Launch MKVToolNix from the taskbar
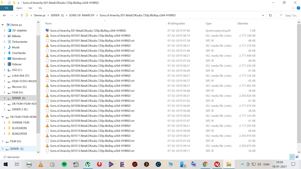The height and width of the screenshot is (169, 301). click(x=29, y=165)
